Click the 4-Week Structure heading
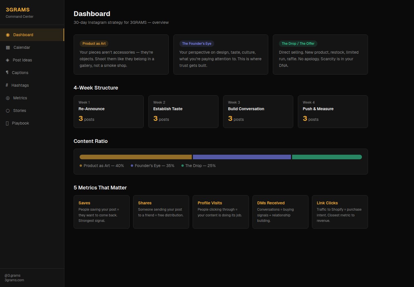This screenshot has height=287, width=414. [96, 88]
